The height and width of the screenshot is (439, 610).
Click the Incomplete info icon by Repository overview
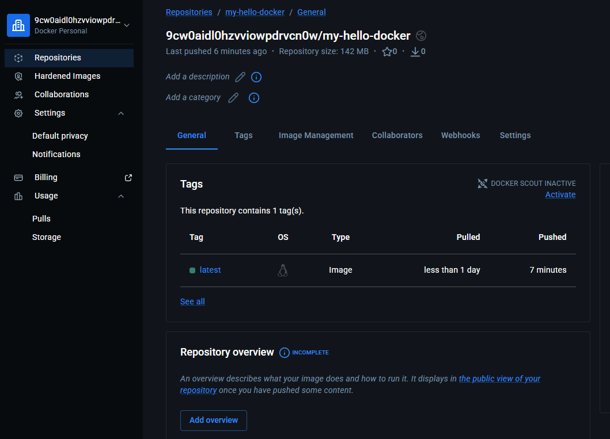click(285, 353)
